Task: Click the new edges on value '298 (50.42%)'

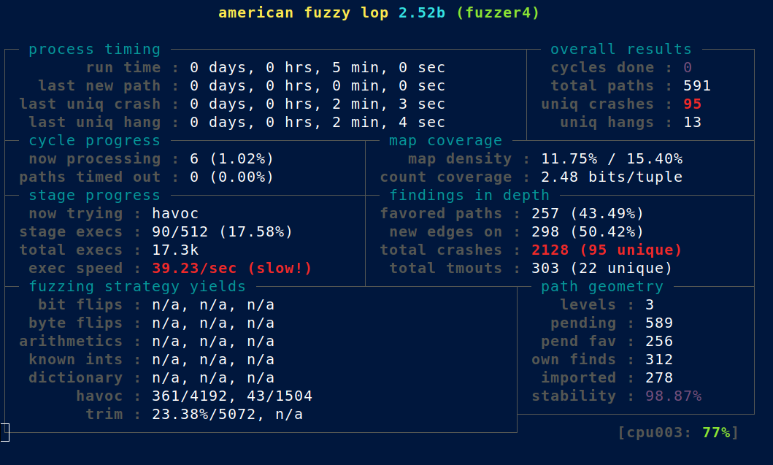Action: pos(588,231)
